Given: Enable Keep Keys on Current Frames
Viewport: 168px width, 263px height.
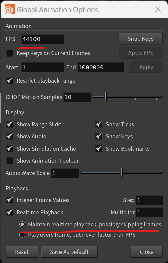Looking at the screenshot, I should (9, 53).
